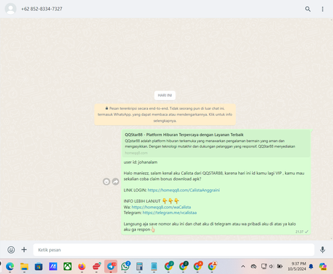Screen dimensions: 333x274
Task: Open Calculator from the taskbar
Action: [139, 266]
